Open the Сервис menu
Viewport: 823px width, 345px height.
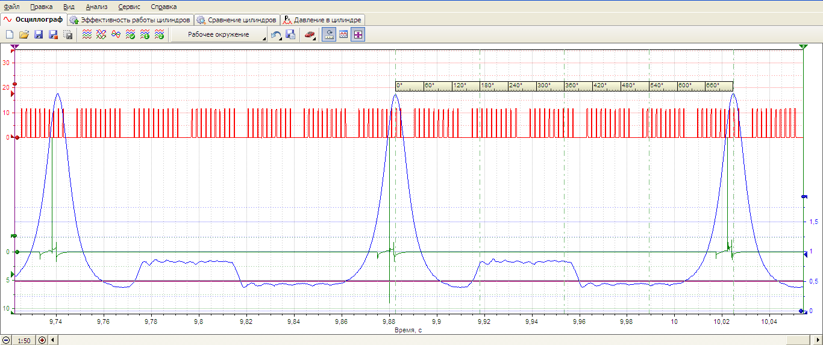click(x=129, y=7)
